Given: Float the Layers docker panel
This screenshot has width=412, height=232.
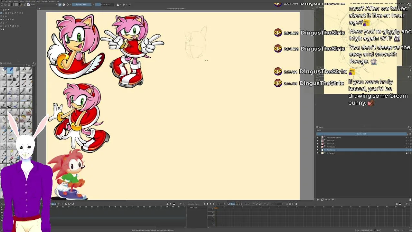Looking at the screenshot, I should [x=408, y=127].
